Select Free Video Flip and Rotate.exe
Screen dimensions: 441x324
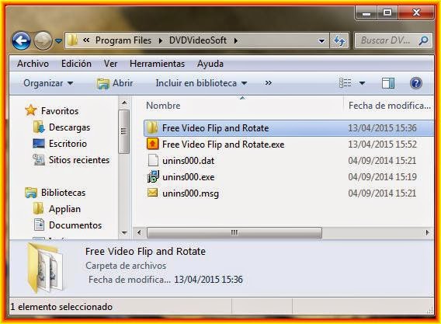pyautogui.click(x=223, y=145)
